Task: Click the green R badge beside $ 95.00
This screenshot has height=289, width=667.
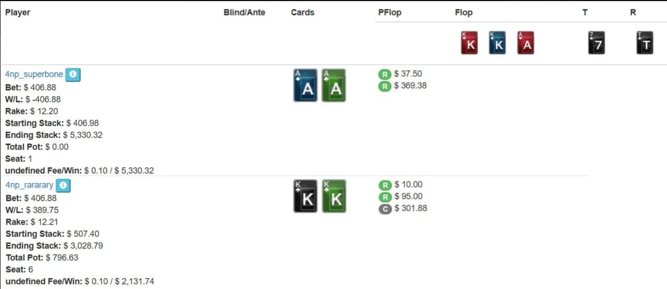Action: click(x=385, y=197)
